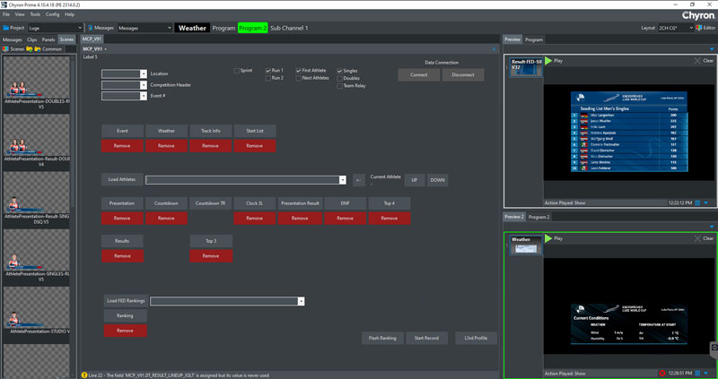This screenshot has height=379, width=718.
Task: Click the Project folder icon
Action: pos(6,28)
